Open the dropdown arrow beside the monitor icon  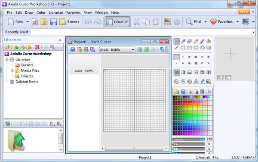(x=253, y=22)
